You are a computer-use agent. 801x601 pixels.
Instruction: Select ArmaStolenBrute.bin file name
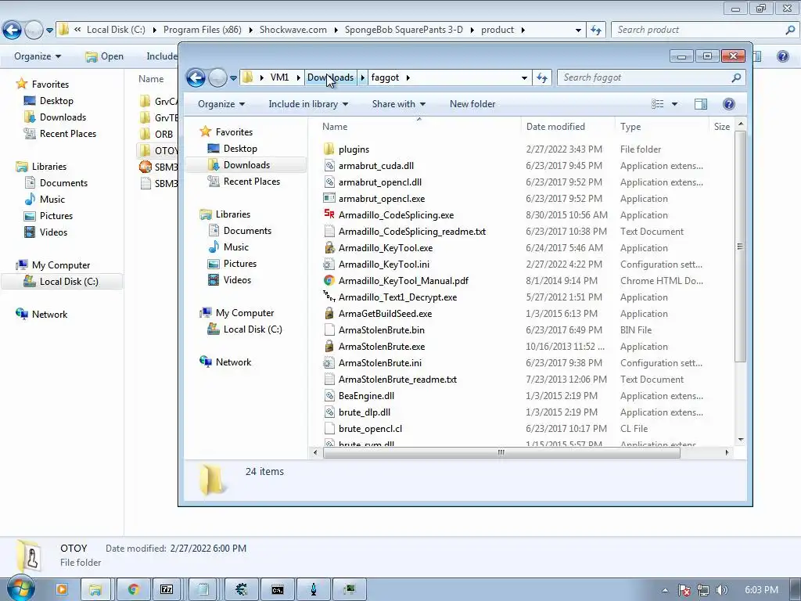(381, 329)
